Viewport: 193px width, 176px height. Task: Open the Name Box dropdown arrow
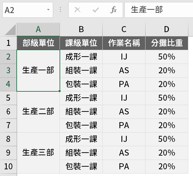pos(49,10)
